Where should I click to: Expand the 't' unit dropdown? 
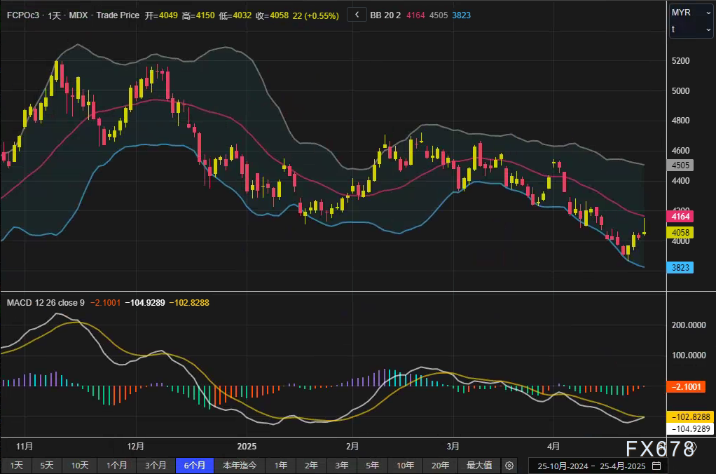tap(689, 29)
